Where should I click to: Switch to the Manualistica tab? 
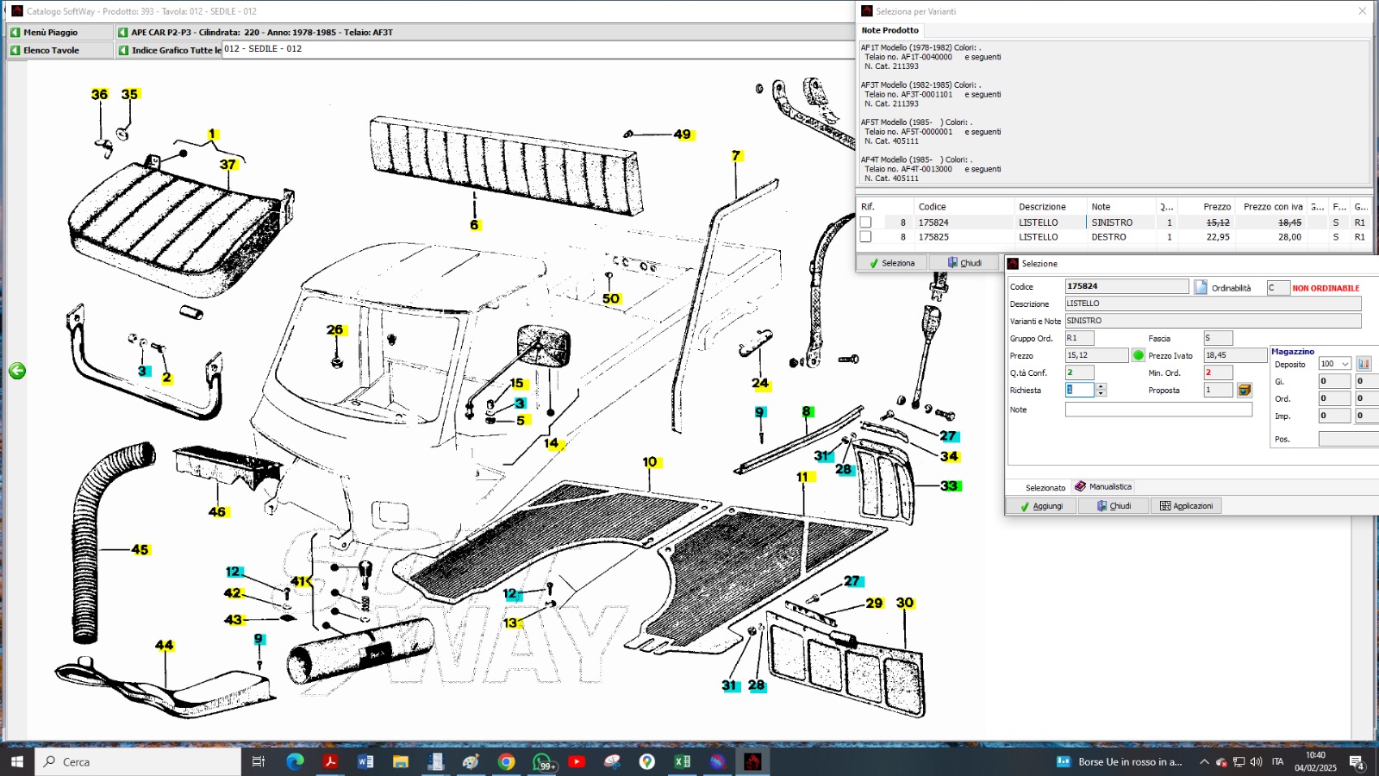pyautogui.click(x=1103, y=487)
